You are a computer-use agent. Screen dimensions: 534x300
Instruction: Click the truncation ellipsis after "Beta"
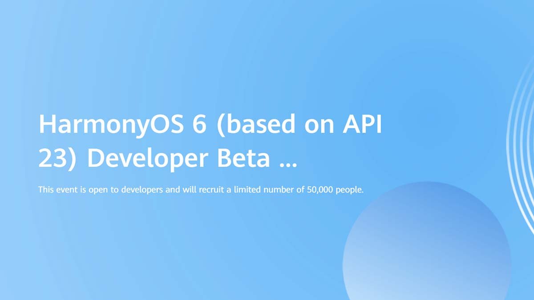pos(287,159)
